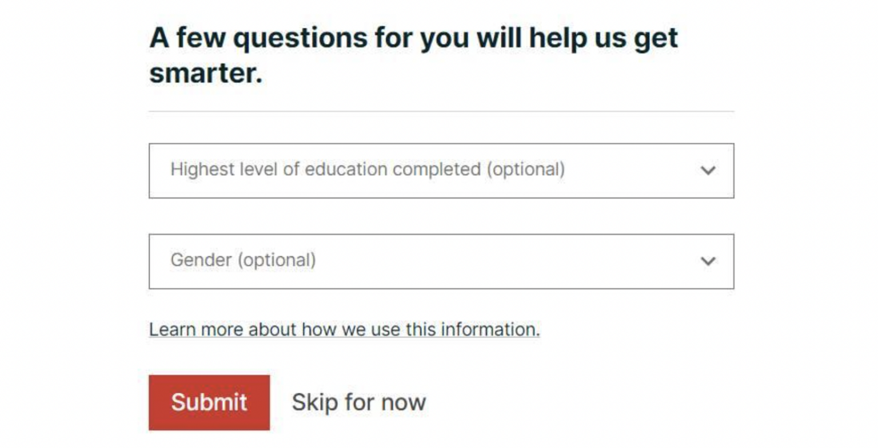The height and width of the screenshot is (448, 878).
Task: Open Learn more about this information link
Action: (344, 329)
